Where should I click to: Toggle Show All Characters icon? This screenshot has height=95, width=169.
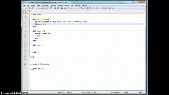(84, 8)
